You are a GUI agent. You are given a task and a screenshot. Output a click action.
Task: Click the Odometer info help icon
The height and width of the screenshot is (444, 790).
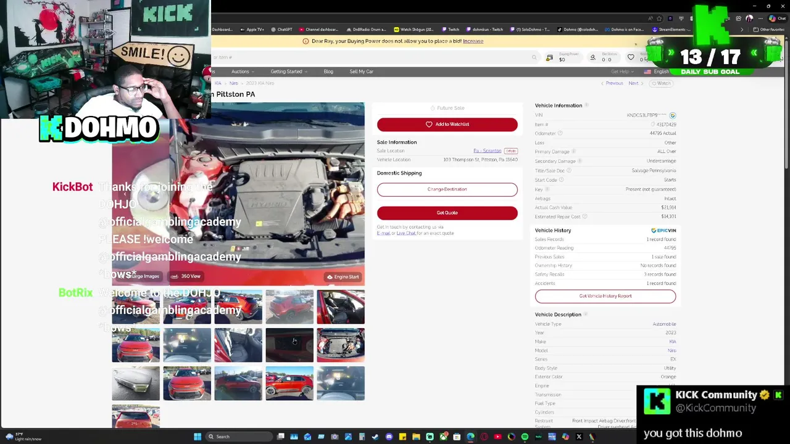pos(560,133)
